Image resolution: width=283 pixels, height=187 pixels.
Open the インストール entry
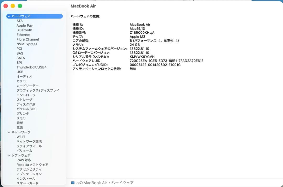pyautogui.click(x=26, y=179)
